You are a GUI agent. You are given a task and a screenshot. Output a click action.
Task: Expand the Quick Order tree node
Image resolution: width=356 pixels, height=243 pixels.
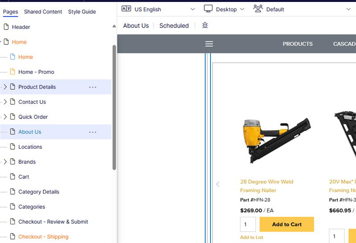tap(5, 117)
